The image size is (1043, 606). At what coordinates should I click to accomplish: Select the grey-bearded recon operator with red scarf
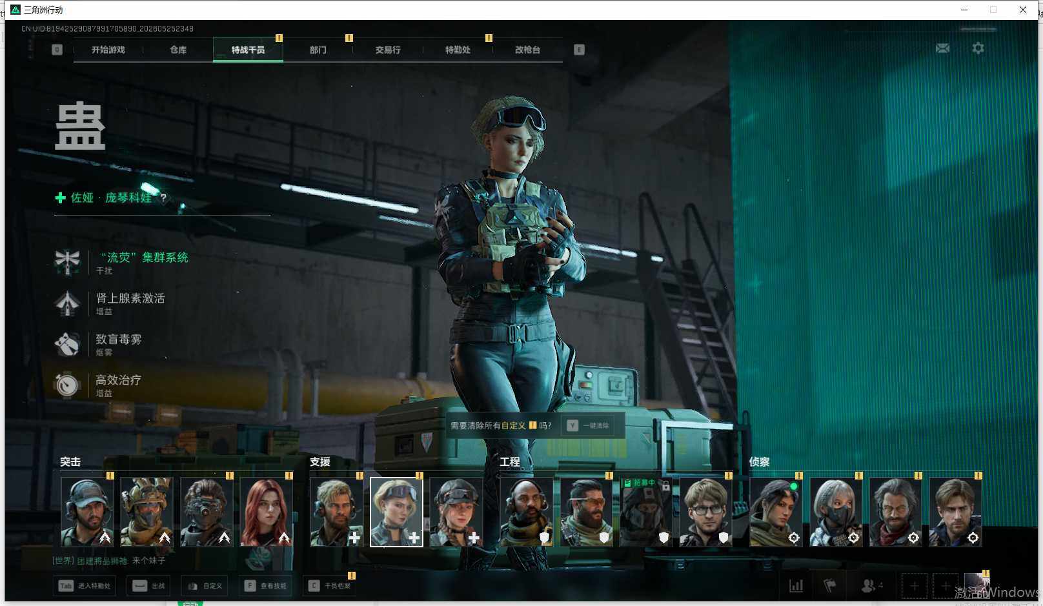pos(895,512)
